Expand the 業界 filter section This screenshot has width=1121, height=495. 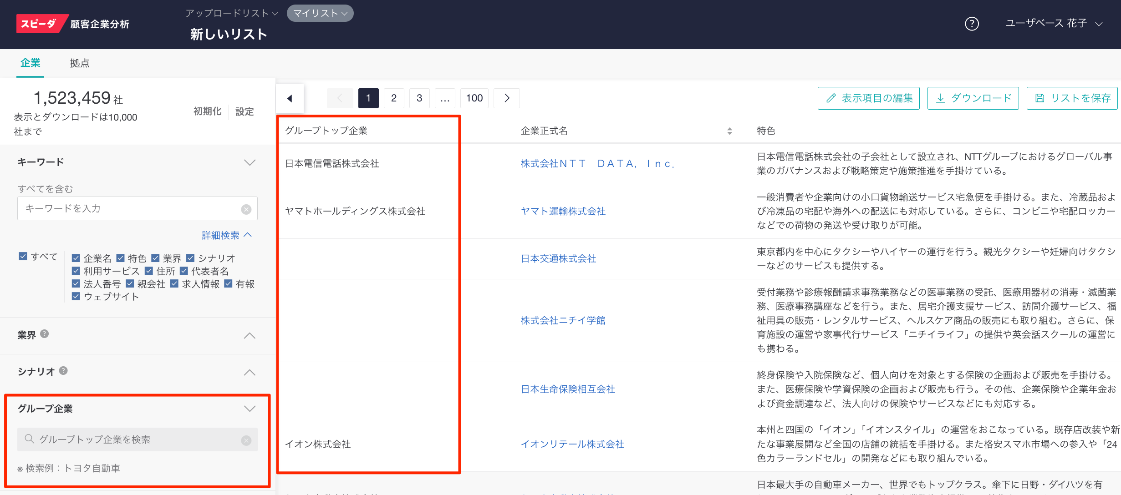[x=250, y=336]
